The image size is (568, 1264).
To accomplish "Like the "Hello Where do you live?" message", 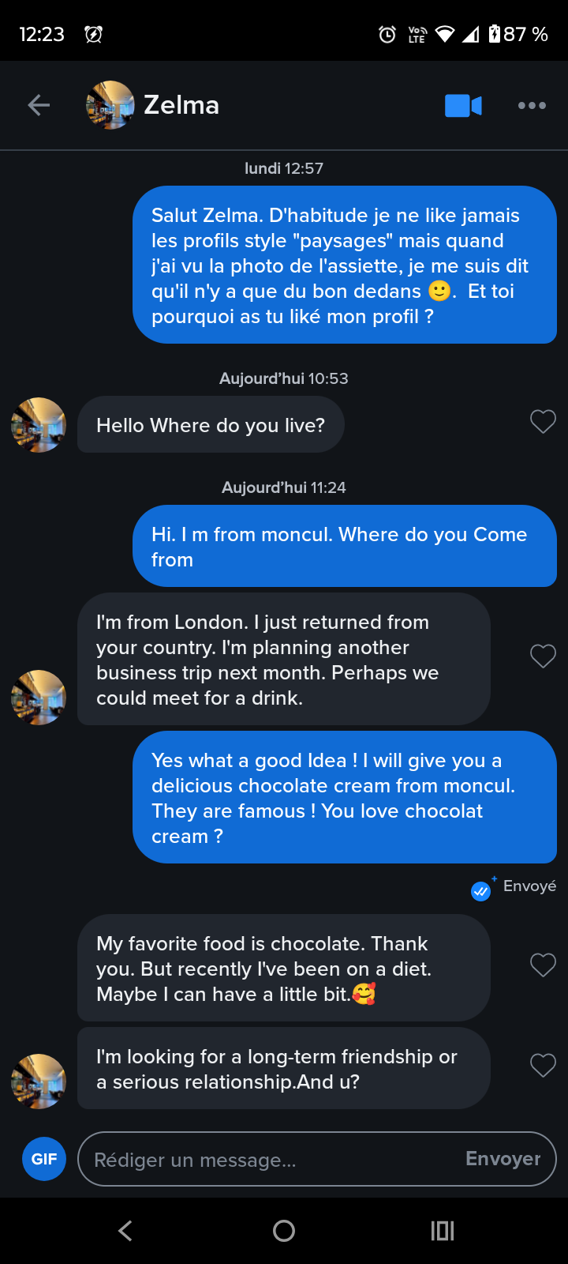I will (543, 422).
